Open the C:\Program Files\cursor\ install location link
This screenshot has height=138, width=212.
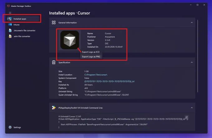coord(96,75)
